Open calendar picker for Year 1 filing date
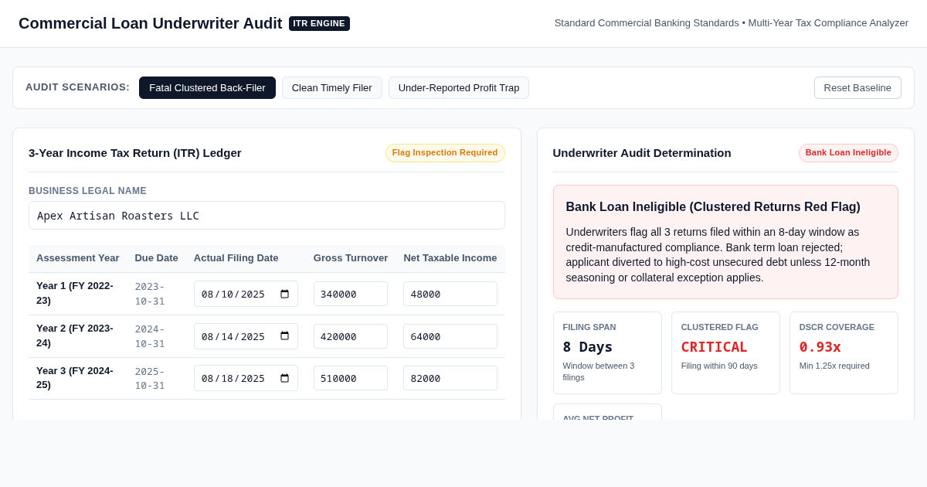This screenshot has width=927, height=487. 284,294
